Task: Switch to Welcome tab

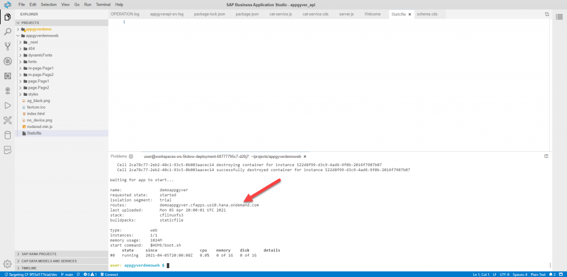Action: 373,14
